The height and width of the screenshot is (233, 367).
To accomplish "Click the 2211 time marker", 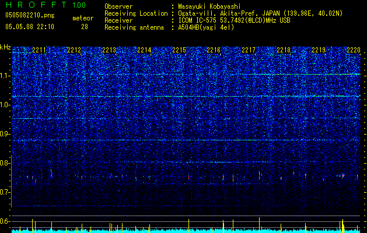I will coord(39,50).
